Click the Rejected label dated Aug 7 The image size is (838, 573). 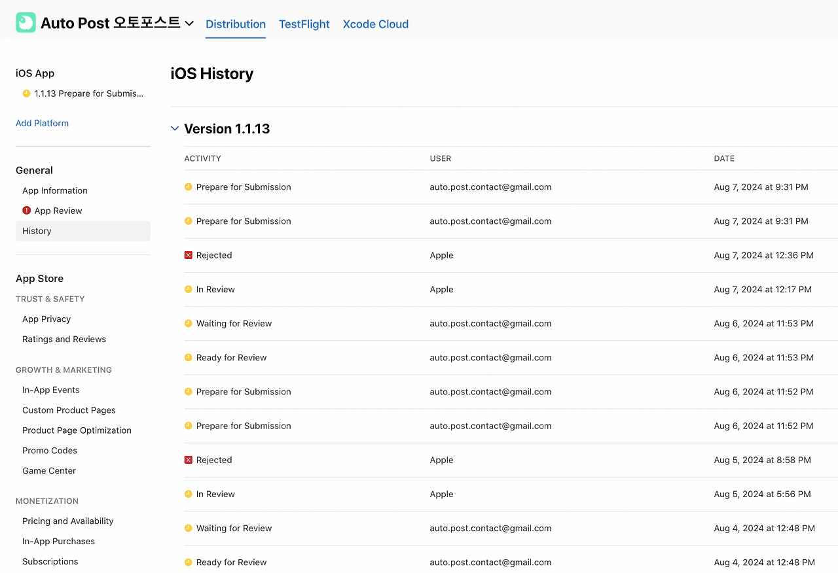214,255
